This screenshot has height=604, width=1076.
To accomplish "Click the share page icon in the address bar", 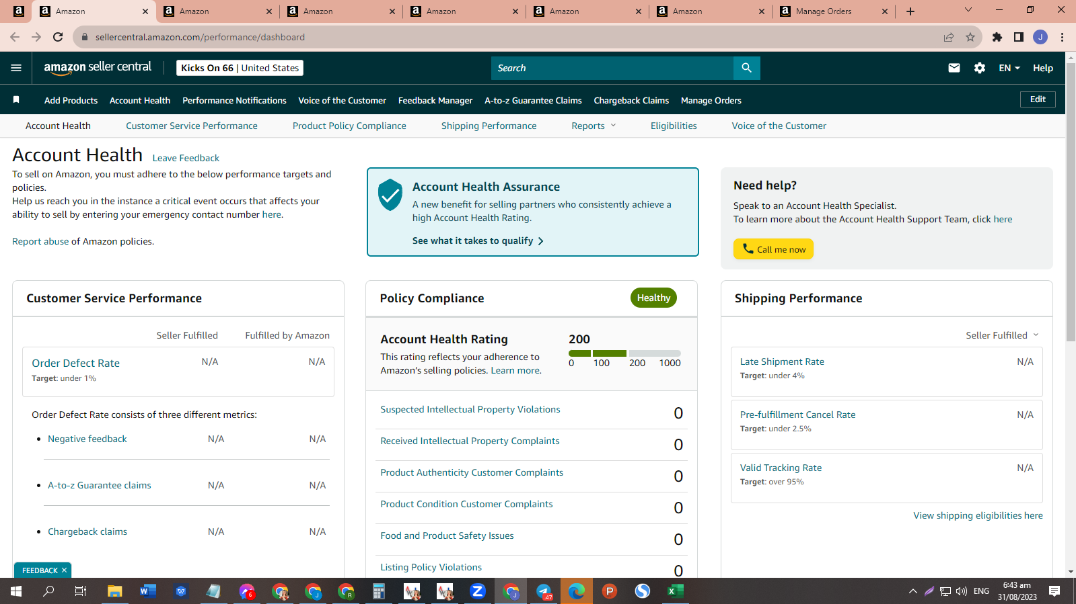I will point(949,37).
